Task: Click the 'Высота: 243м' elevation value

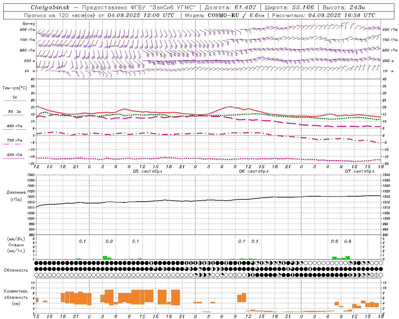Action: pyautogui.click(x=344, y=7)
